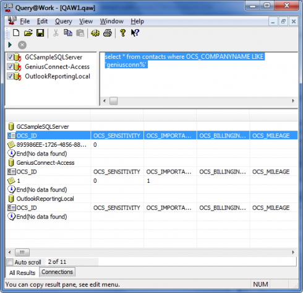This screenshot has height=293, width=303.
Task: Close the inner QAW1.qaw document
Action: coord(294,21)
